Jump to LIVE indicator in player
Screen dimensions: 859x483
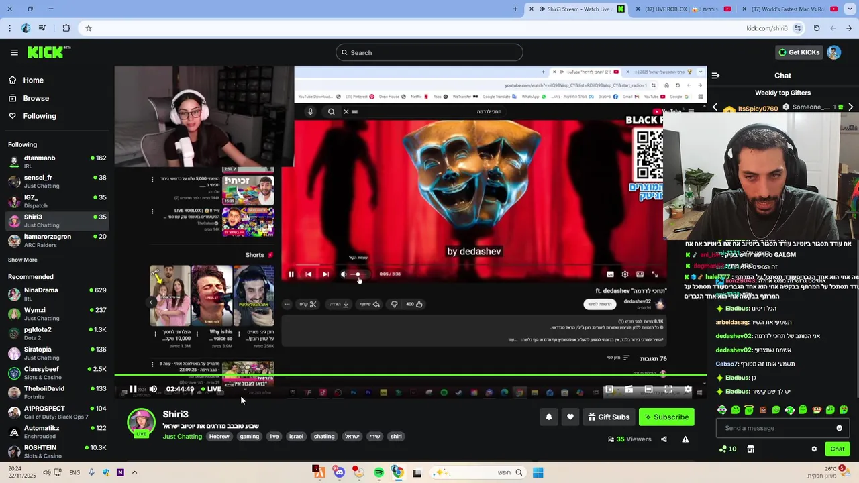click(211, 389)
